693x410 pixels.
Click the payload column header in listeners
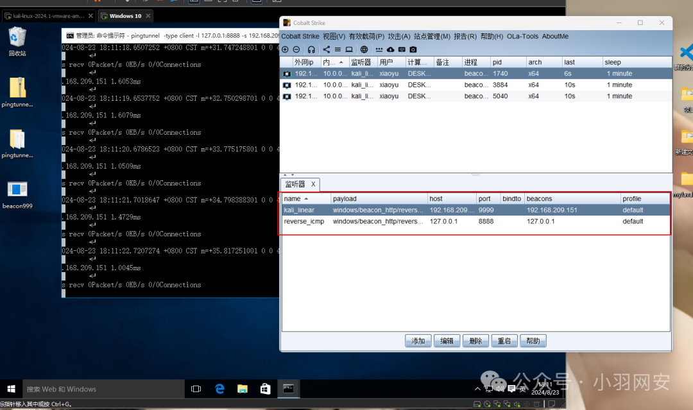click(x=379, y=199)
